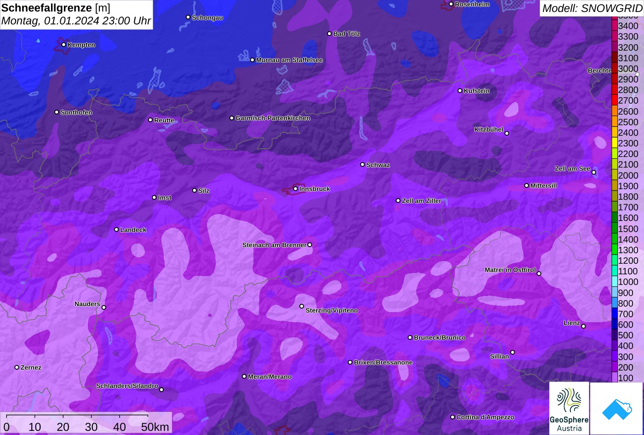The image size is (644, 435).
Task: Click the Kempten city marker
Action: (63, 45)
